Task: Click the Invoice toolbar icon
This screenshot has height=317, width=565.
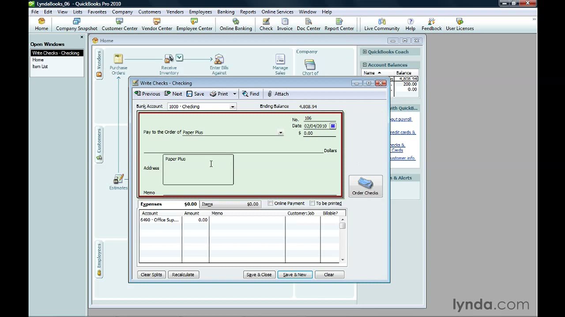Action: click(285, 25)
